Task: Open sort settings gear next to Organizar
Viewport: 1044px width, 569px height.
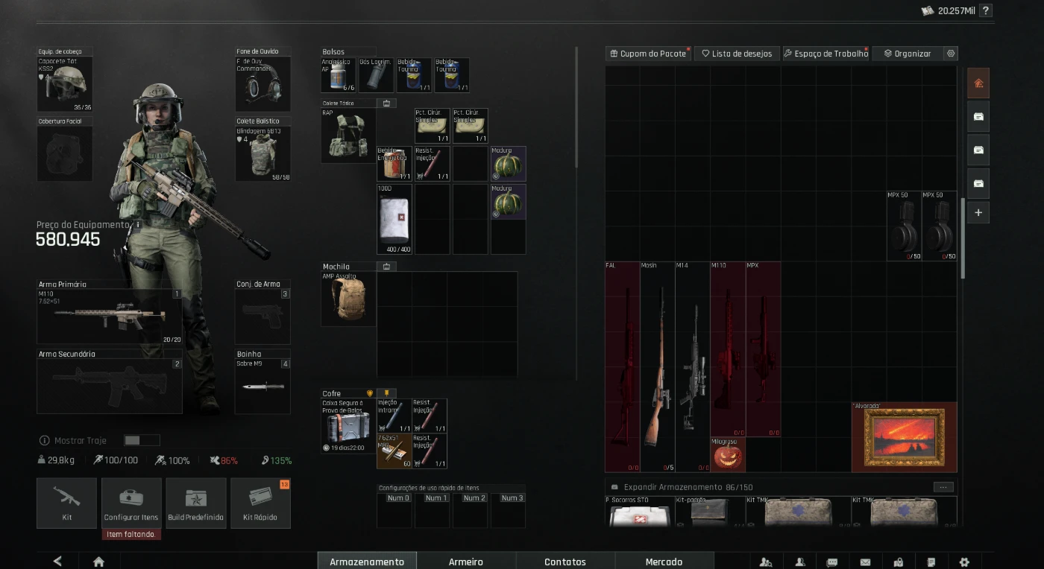Action: click(x=950, y=54)
